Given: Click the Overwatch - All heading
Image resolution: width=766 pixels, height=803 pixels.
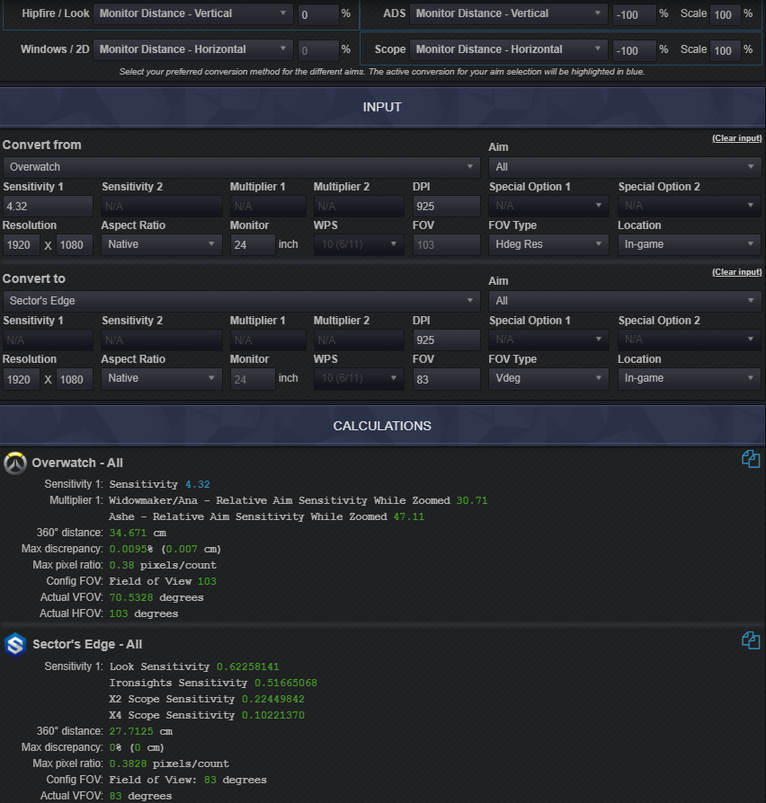Looking at the screenshot, I should click(x=77, y=463).
